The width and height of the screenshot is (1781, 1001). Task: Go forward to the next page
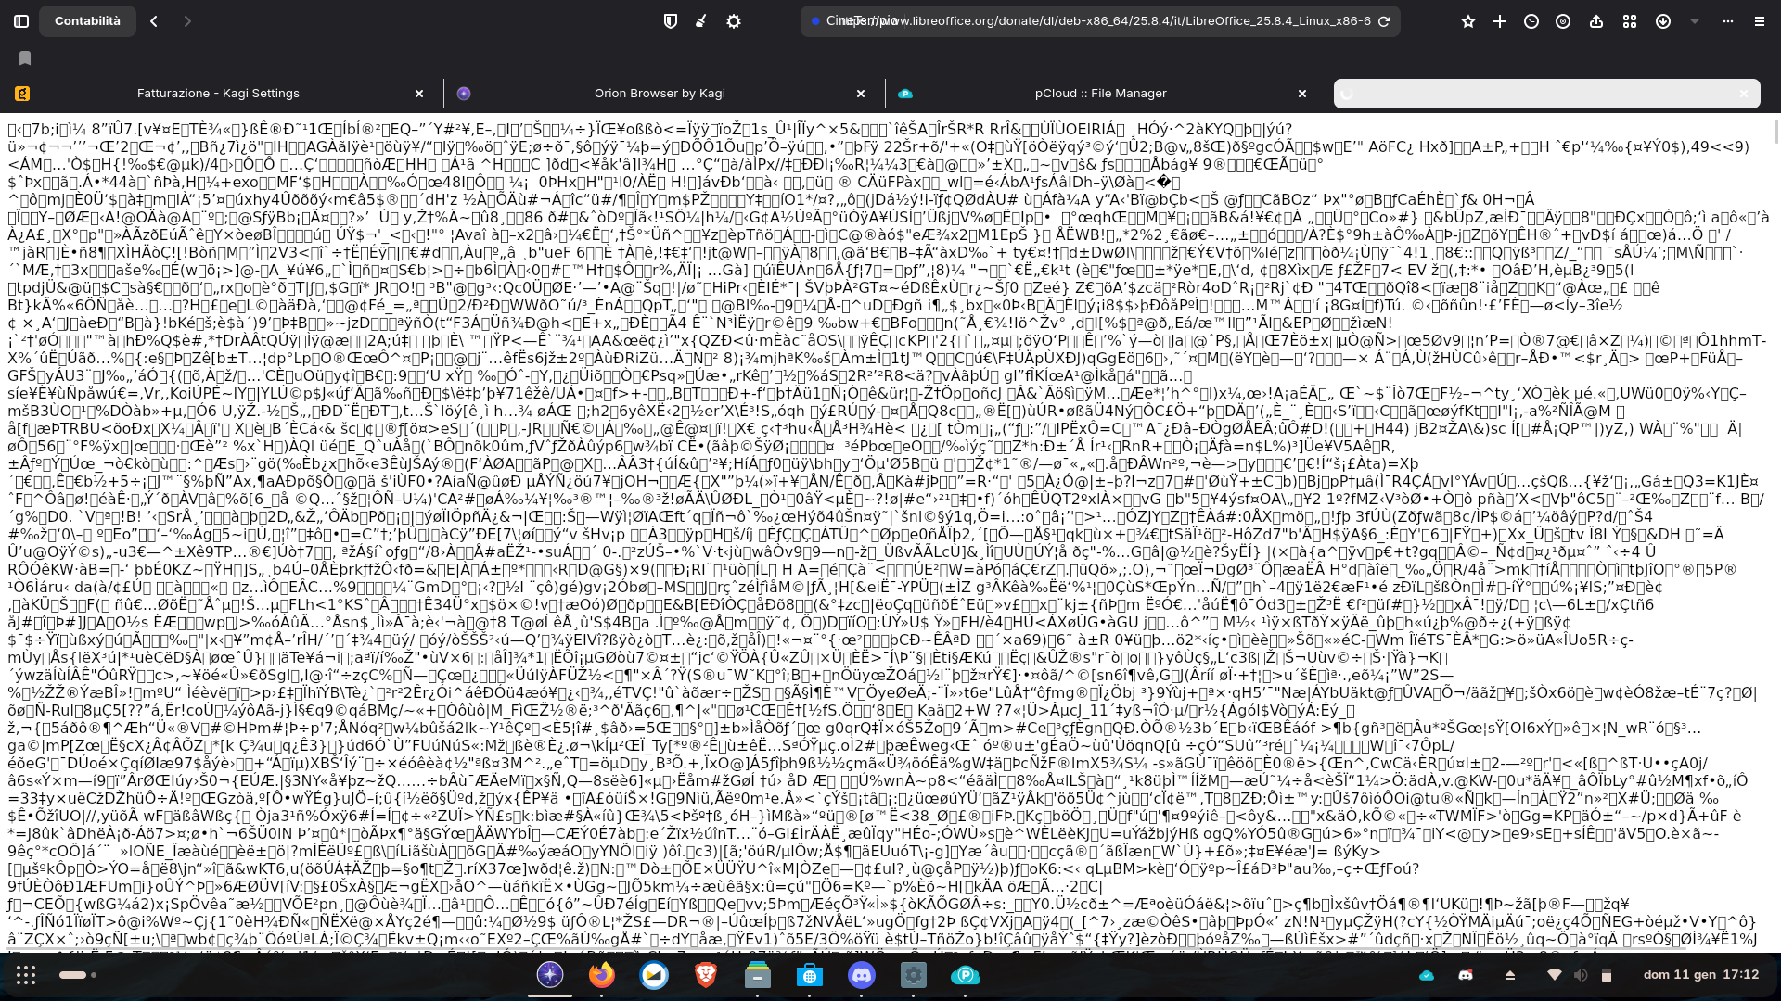click(x=187, y=20)
